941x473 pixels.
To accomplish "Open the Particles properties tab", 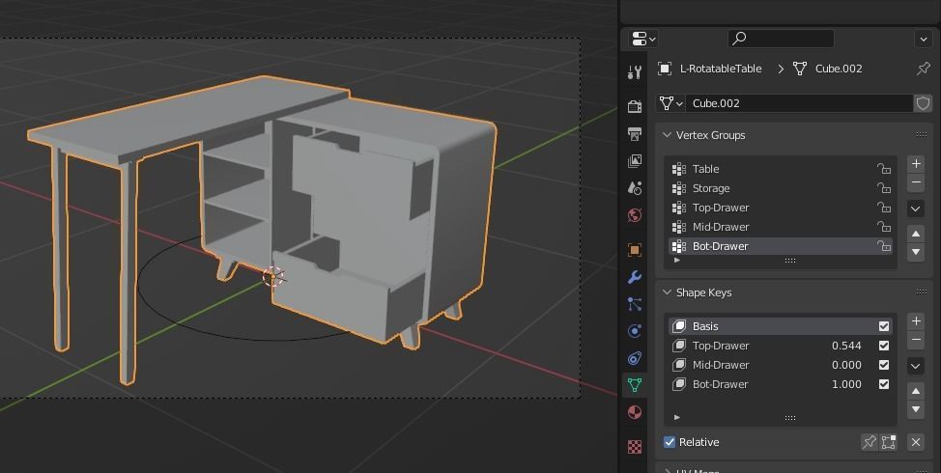I will tap(635, 304).
